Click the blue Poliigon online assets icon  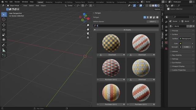coord(145,17)
